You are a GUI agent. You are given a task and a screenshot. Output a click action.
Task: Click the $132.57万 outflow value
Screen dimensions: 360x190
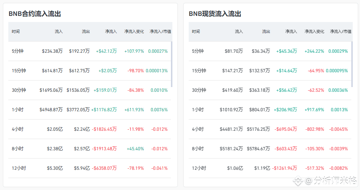(x=260, y=71)
